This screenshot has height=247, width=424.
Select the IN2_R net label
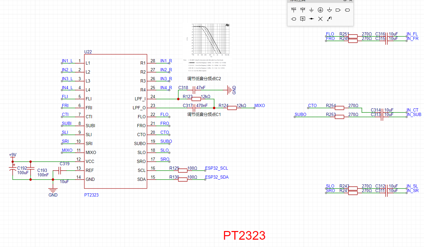[x=166, y=70]
